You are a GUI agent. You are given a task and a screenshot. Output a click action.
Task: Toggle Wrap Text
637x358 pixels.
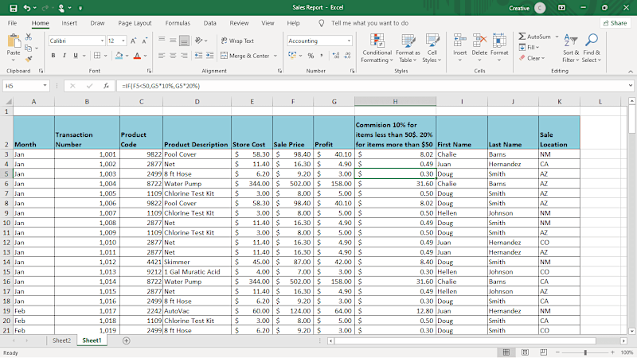click(x=237, y=41)
